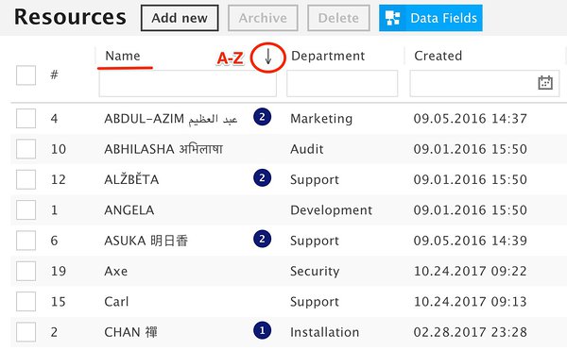The width and height of the screenshot is (567, 350).
Task: Click the Name filter input field
Action: coord(188,83)
